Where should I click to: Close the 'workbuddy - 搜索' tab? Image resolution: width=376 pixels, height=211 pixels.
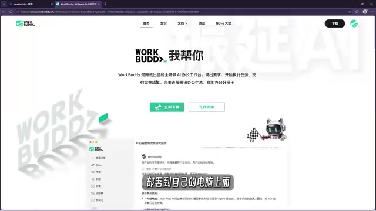click(x=52, y=4)
